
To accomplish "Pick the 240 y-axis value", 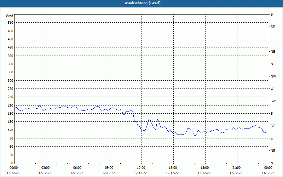I will click(10, 97).
